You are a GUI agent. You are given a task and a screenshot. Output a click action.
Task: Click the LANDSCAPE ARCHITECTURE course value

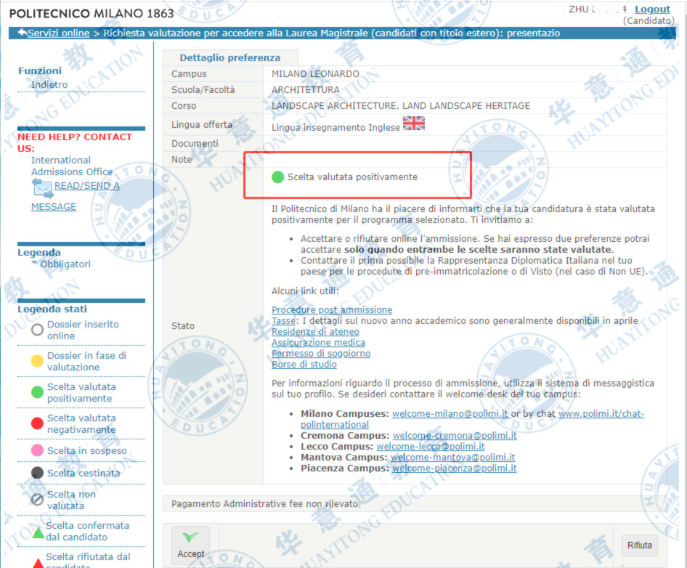pos(400,105)
